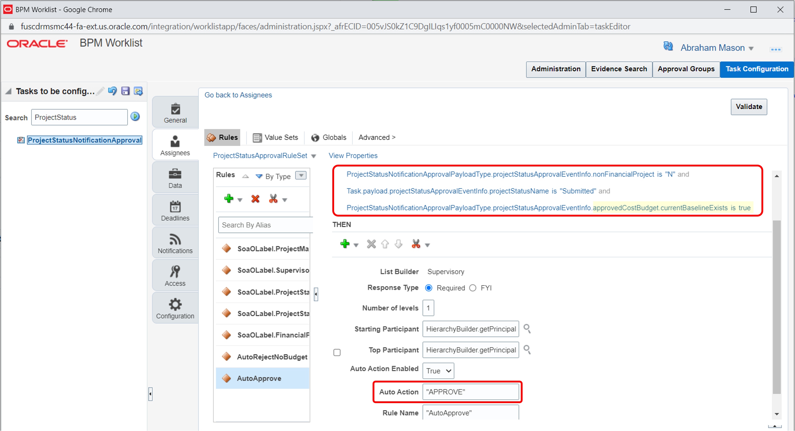The height and width of the screenshot is (431, 795).
Task: Search for Top Participant with magnifier
Action: pyautogui.click(x=527, y=349)
